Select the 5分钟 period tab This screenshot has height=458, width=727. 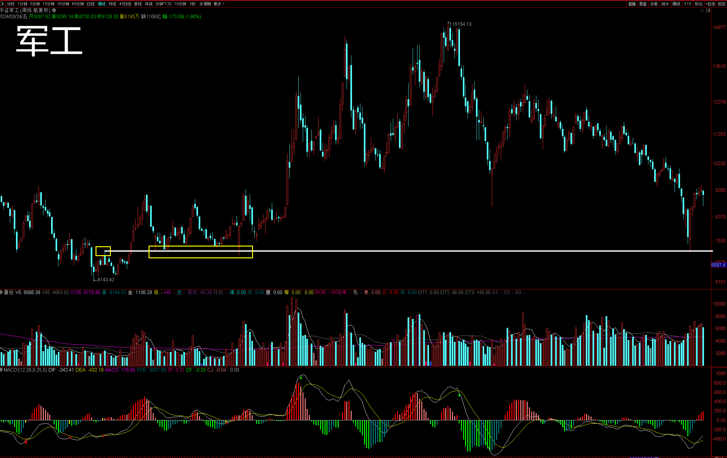pyautogui.click(x=35, y=4)
